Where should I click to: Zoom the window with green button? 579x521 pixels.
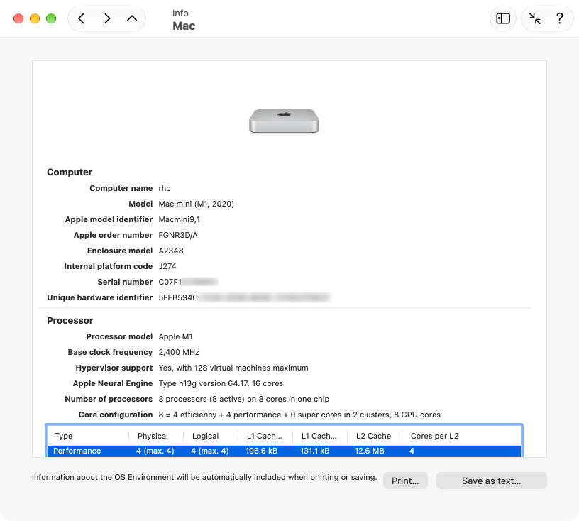coord(51,18)
